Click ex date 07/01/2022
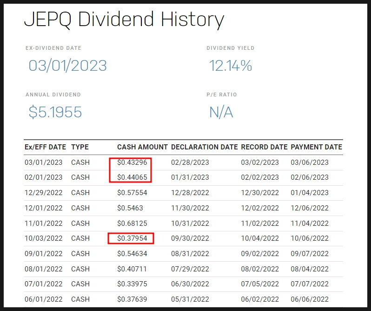 tap(44, 284)
